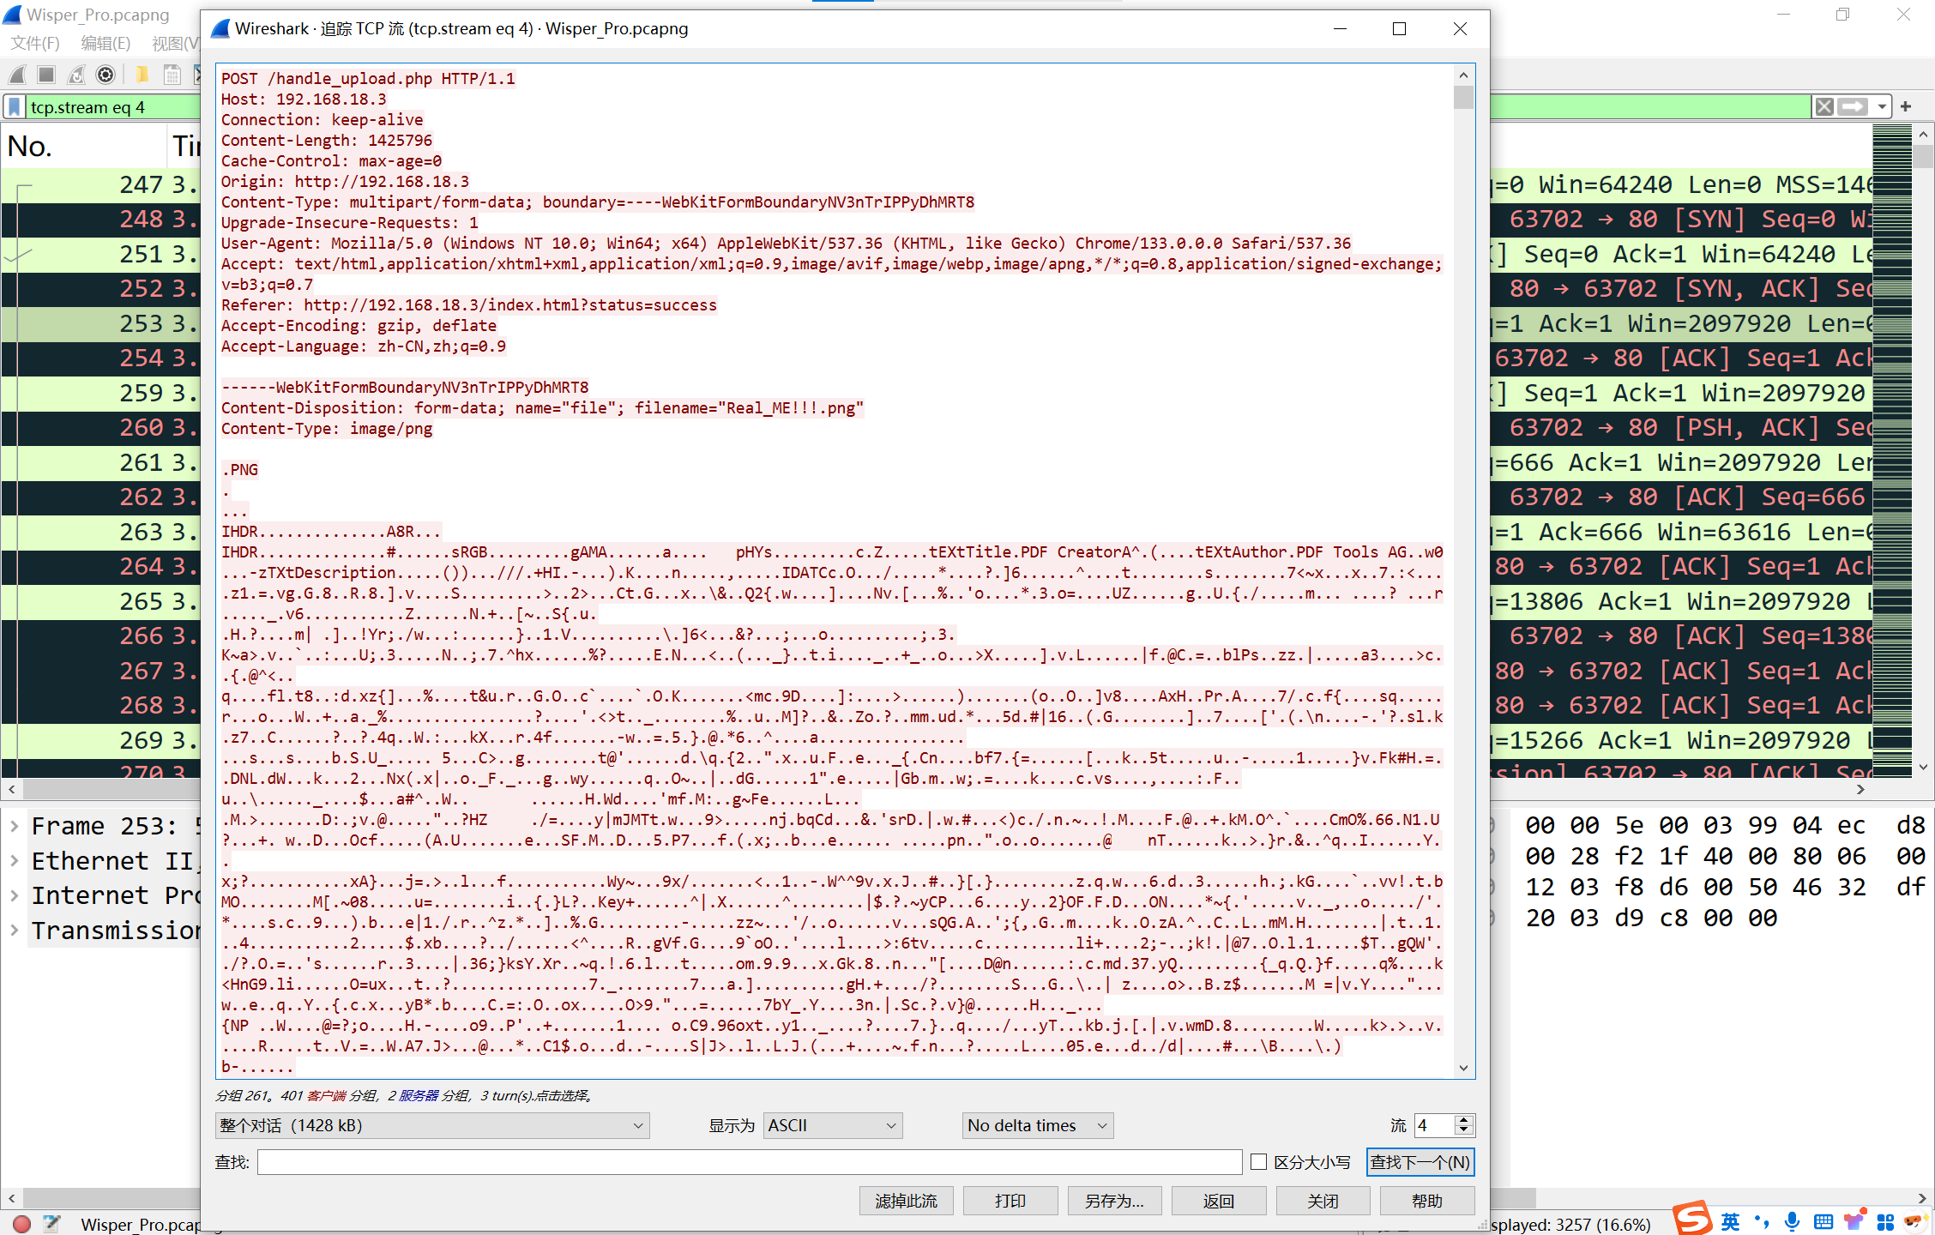Open the 显示为 ASCII format dropdown

pos(833,1125)
